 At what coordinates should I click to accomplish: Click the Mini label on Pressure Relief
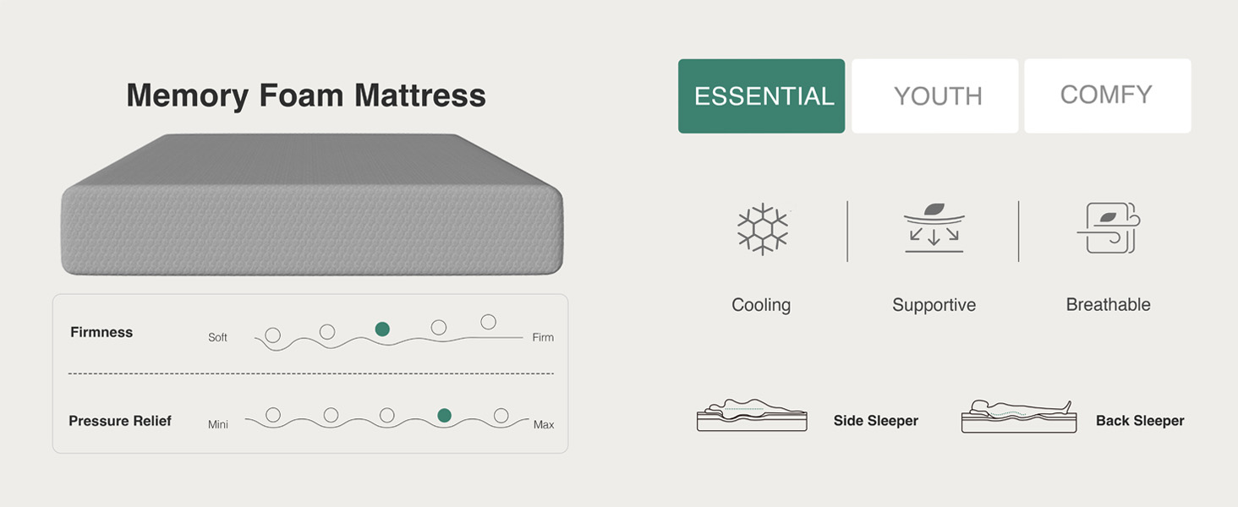coord(217,424)
